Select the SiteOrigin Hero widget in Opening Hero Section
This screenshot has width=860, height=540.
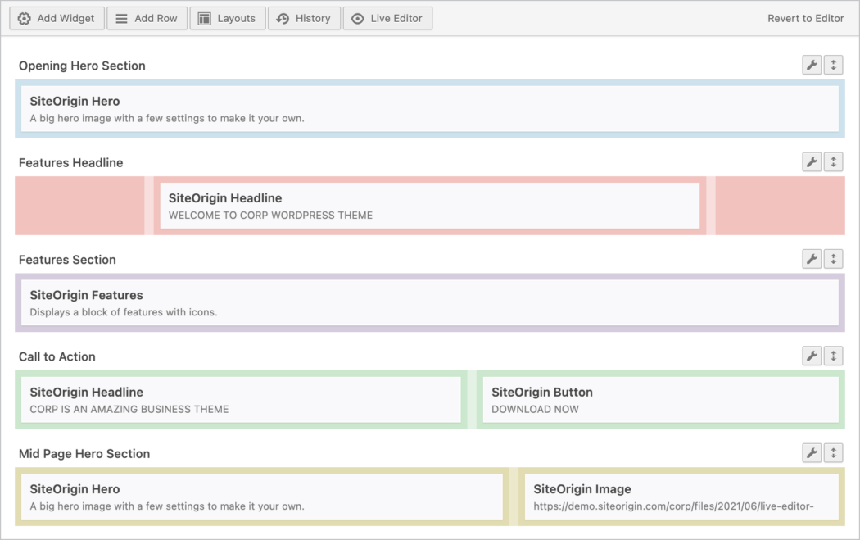[429, 108]
